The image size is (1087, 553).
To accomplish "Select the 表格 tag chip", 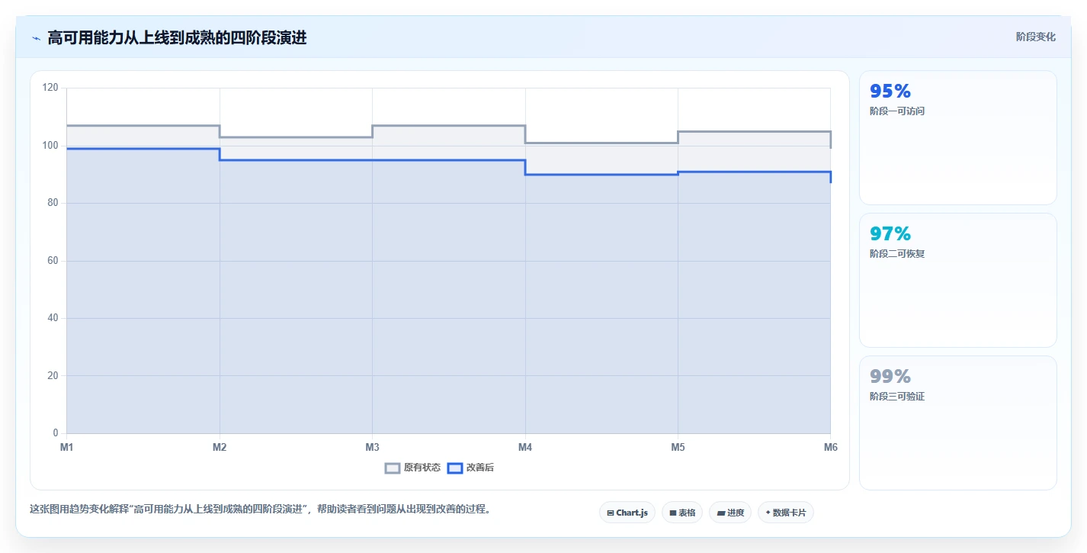I will tap(682, 513).
